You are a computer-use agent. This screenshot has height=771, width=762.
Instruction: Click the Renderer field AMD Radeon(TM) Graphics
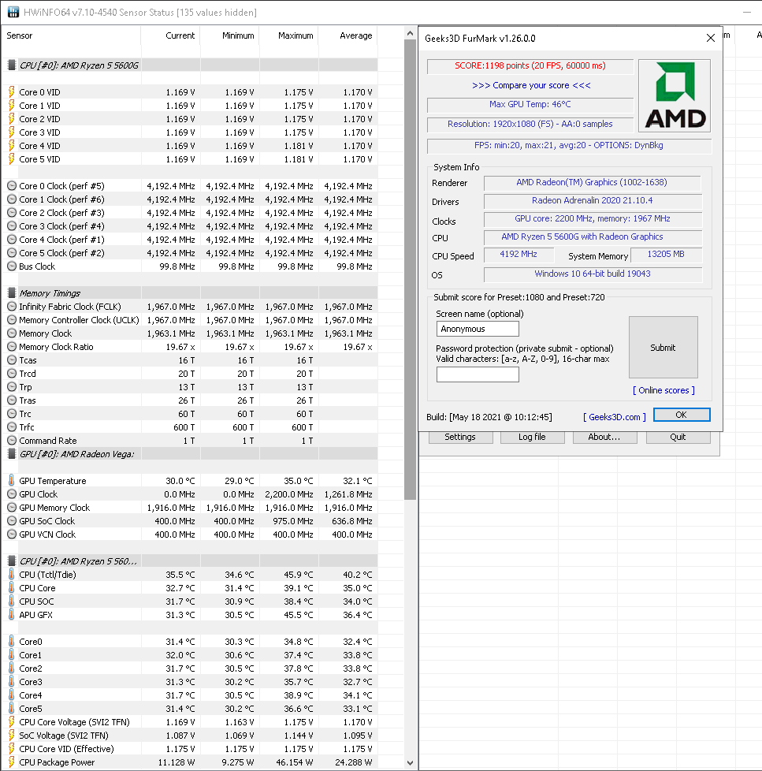(x=592, y=182)
